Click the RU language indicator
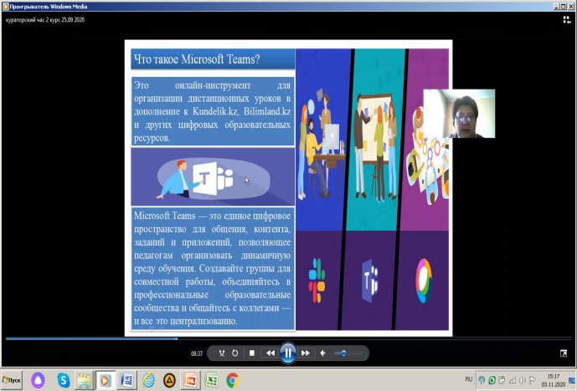 (469, 379)
